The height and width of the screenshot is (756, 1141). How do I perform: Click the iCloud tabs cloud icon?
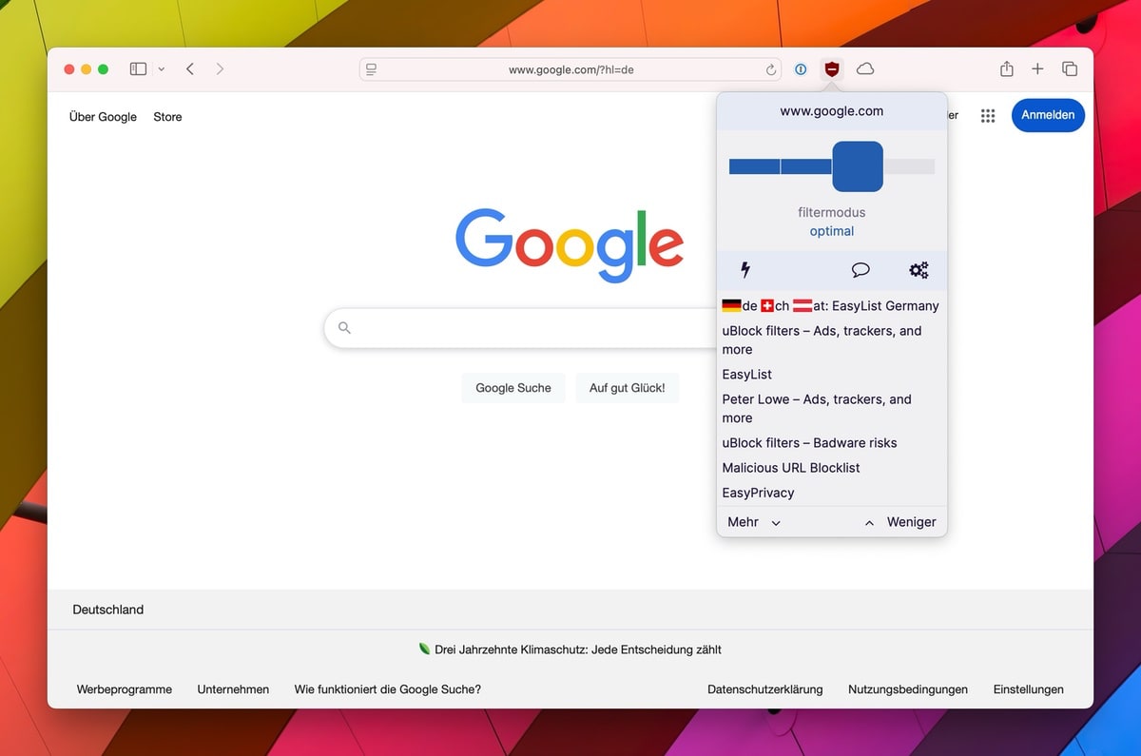[x=865, y=69]
